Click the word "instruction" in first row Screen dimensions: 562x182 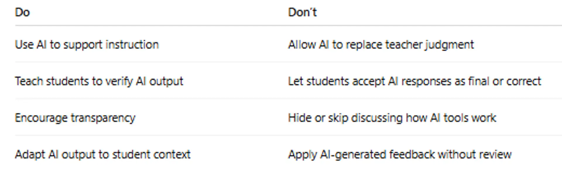click(x=132, y=45)
